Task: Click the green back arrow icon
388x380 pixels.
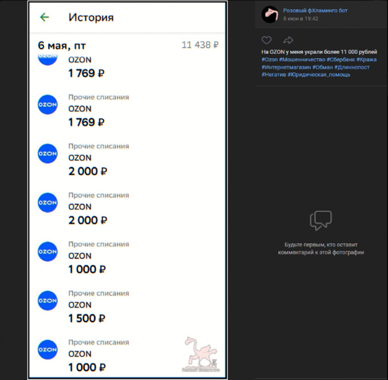Action: (x=45, y=17)
